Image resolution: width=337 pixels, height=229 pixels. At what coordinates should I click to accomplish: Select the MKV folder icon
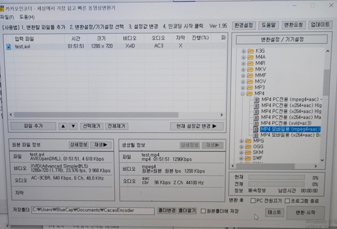(250, 69)
